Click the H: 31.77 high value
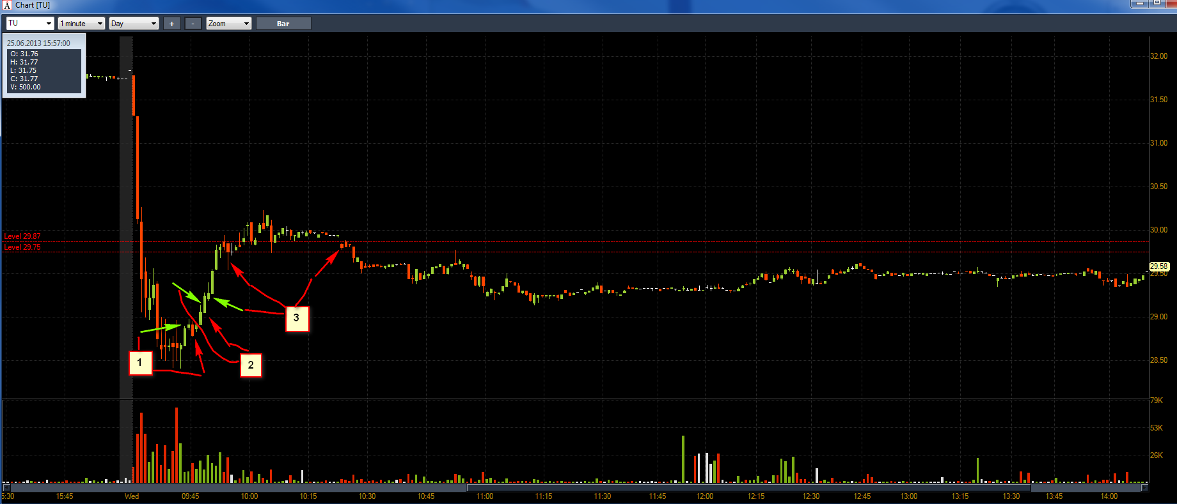Screen dimensions: 1177x504 [x=24, y=63]
